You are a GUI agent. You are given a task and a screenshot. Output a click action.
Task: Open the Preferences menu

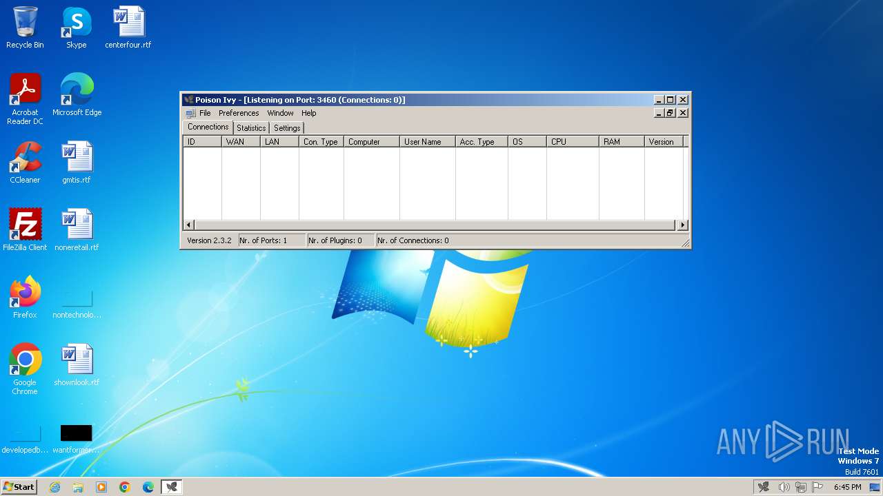[x=239, y=113]
